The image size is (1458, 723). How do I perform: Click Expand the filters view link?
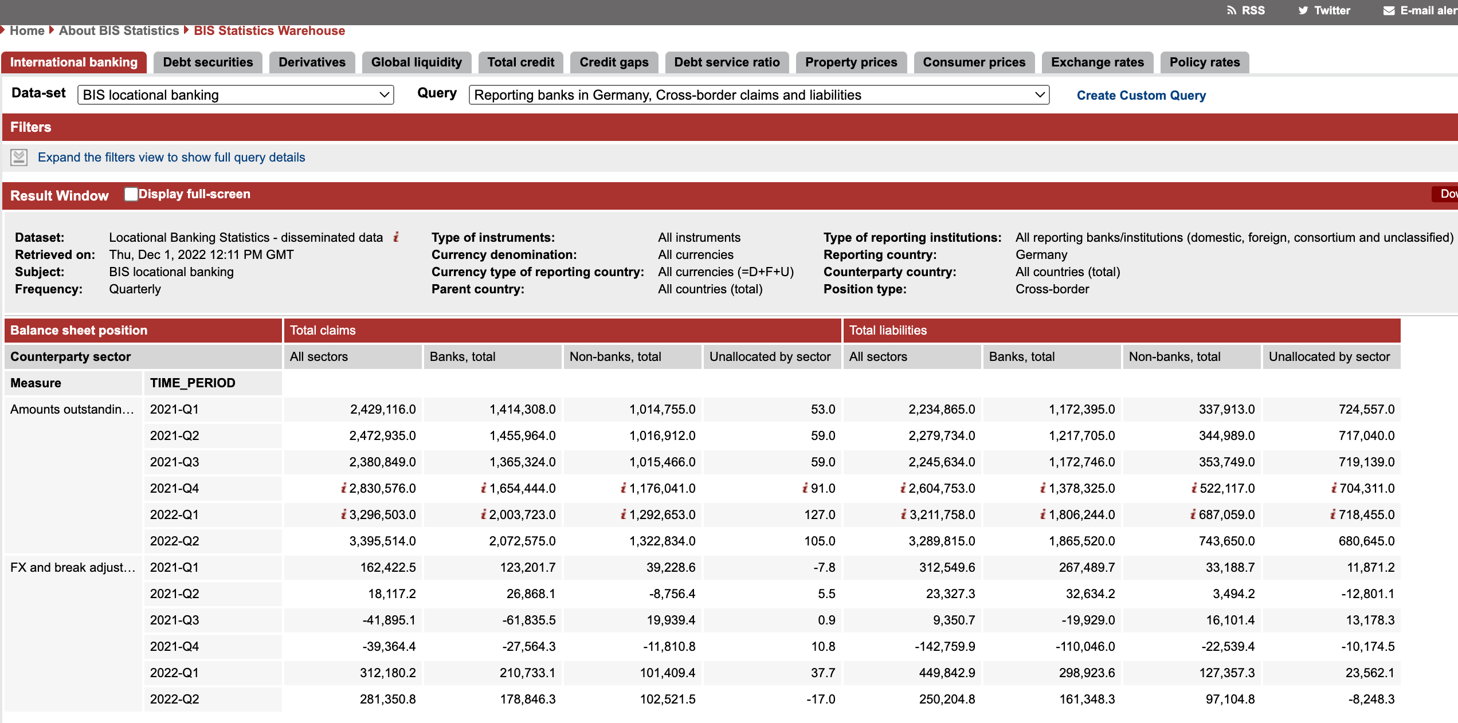click(x=171, y=157)
